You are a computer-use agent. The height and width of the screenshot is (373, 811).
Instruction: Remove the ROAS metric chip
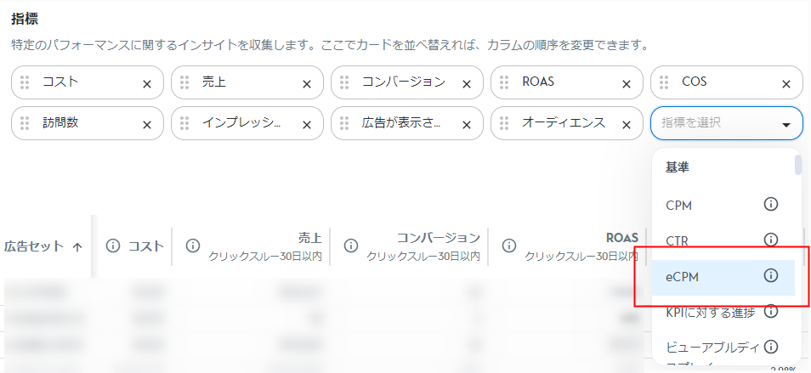627,83
